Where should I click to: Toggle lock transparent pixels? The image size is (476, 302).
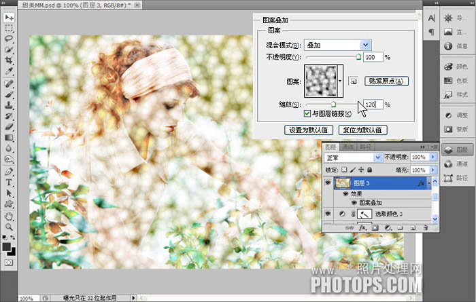pos(344,170)
